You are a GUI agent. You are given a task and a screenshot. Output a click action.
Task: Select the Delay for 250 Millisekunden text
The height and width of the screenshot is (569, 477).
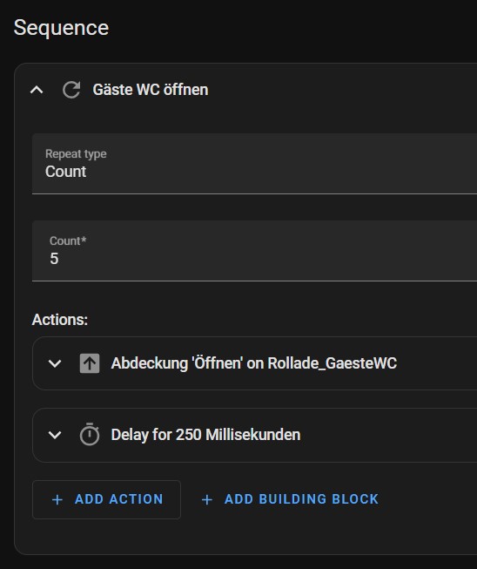(205, 435)
